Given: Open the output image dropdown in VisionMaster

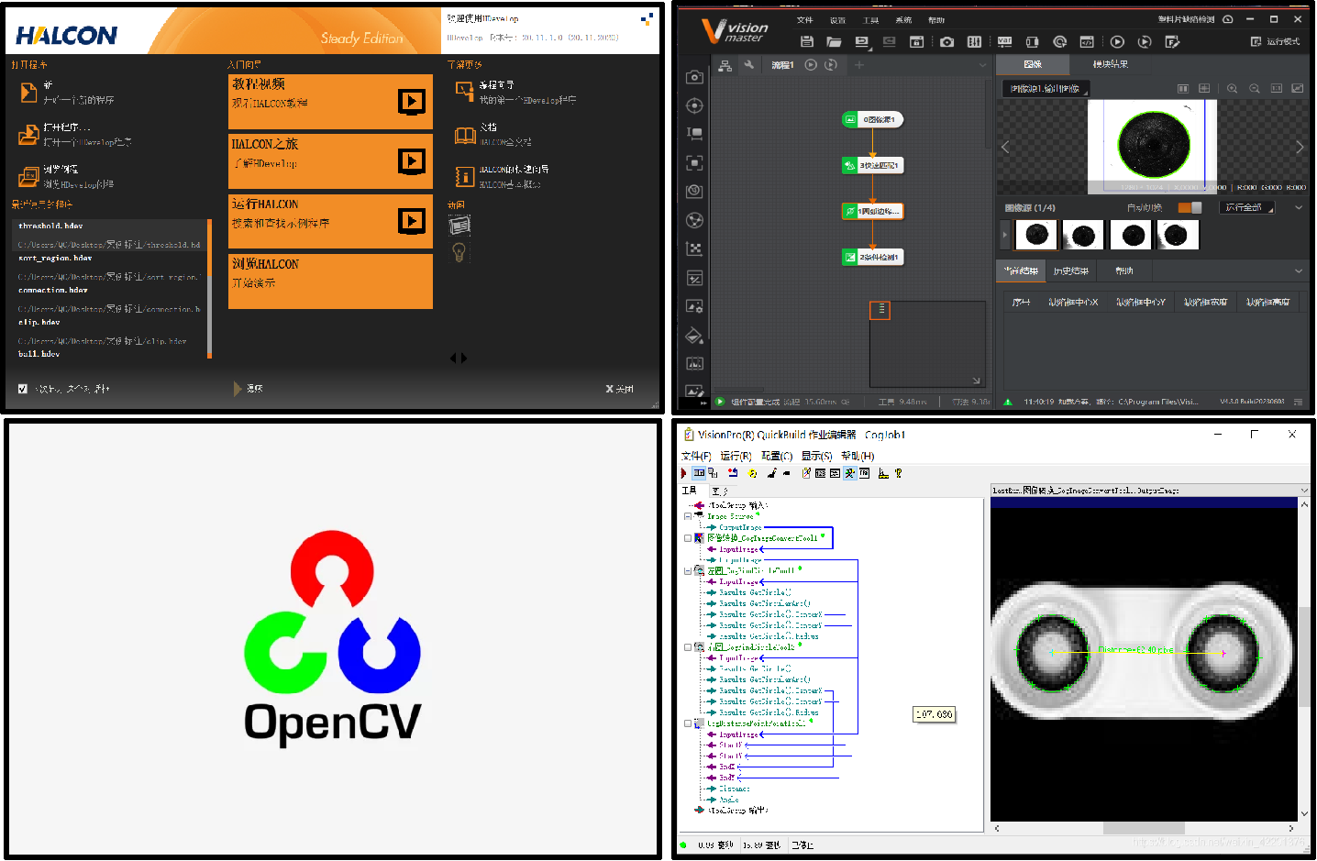Looking at the screenshot, I should tap(1046, 89).
